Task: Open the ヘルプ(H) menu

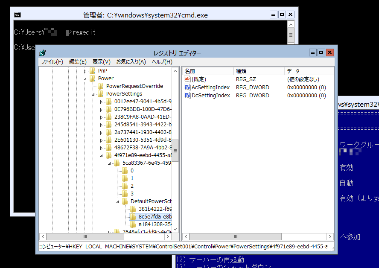Action: 162,62
